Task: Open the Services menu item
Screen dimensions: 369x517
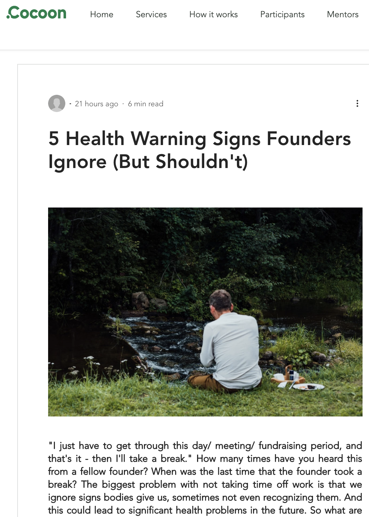Action: point(151,14)
